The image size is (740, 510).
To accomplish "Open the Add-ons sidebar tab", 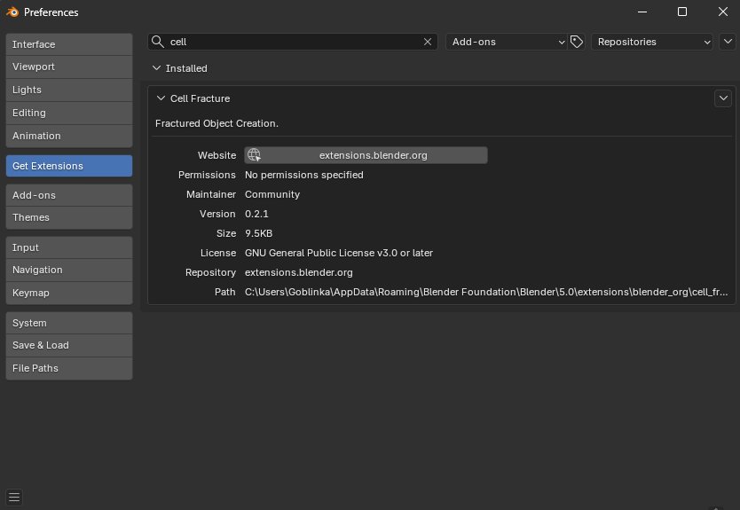I will coord(69,195).
